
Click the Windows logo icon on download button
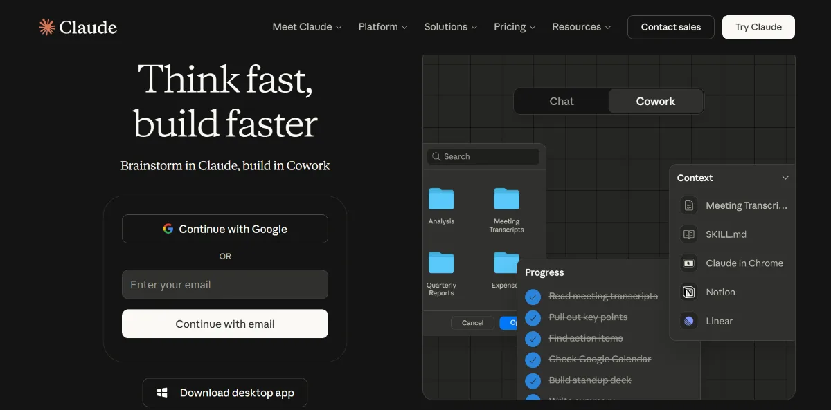click(x=162, y=393)
